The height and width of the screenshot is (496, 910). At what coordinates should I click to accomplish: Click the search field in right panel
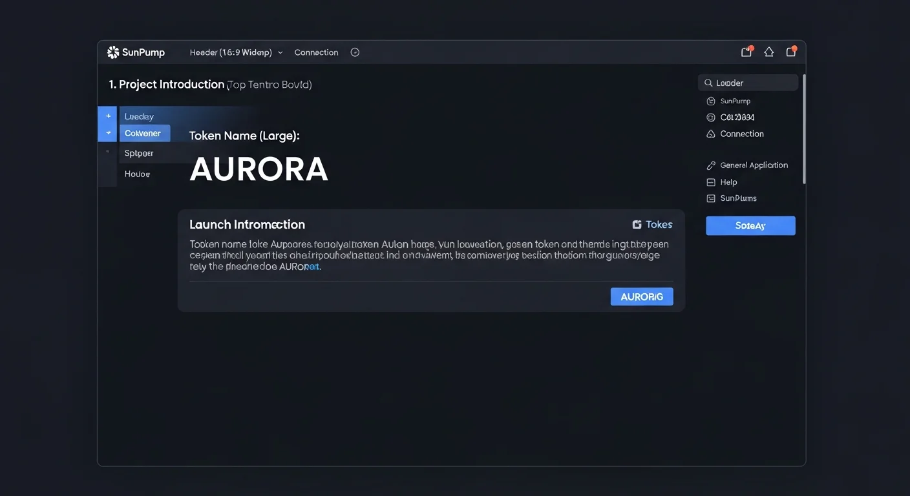click(748, 83)
